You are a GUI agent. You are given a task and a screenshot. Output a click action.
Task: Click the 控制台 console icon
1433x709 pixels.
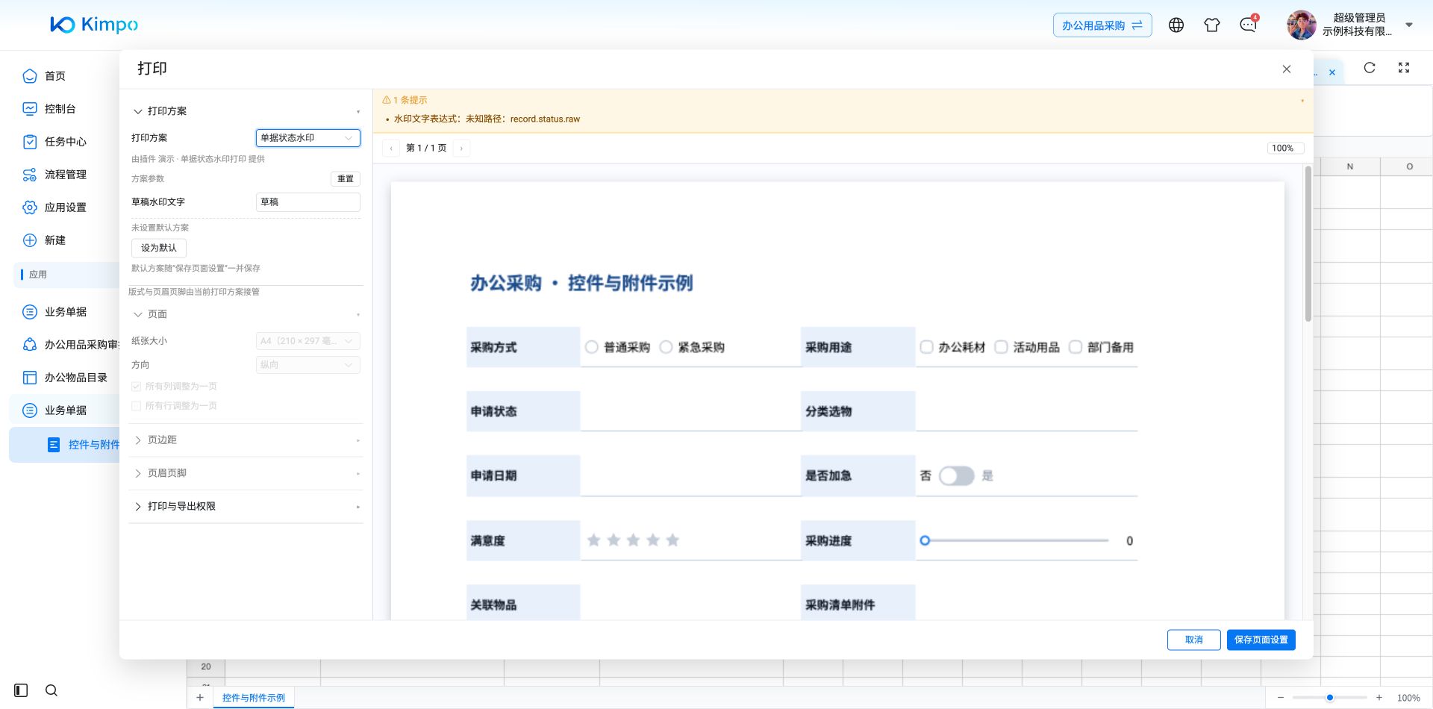pos(30,109)
